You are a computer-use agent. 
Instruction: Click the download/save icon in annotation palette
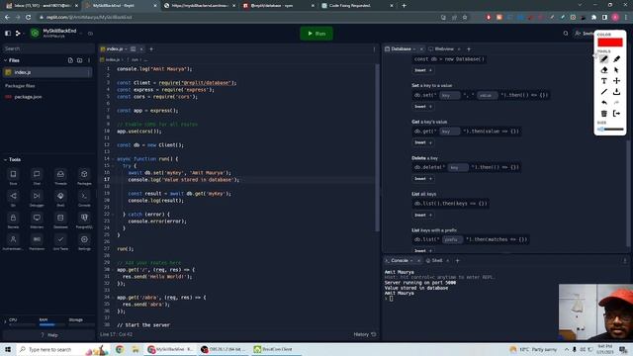point(616,92)
